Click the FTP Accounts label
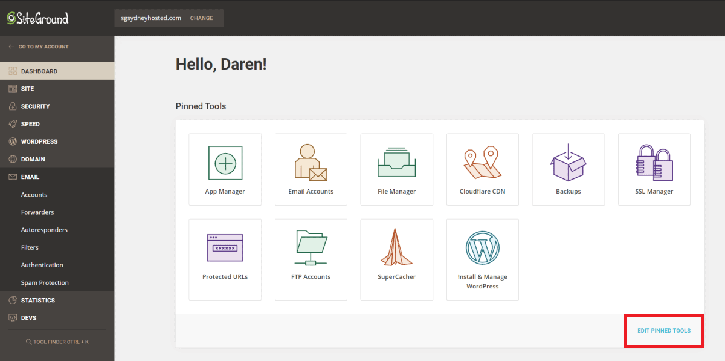This screenshot has width=725, height=361. [x=311, y=276]
